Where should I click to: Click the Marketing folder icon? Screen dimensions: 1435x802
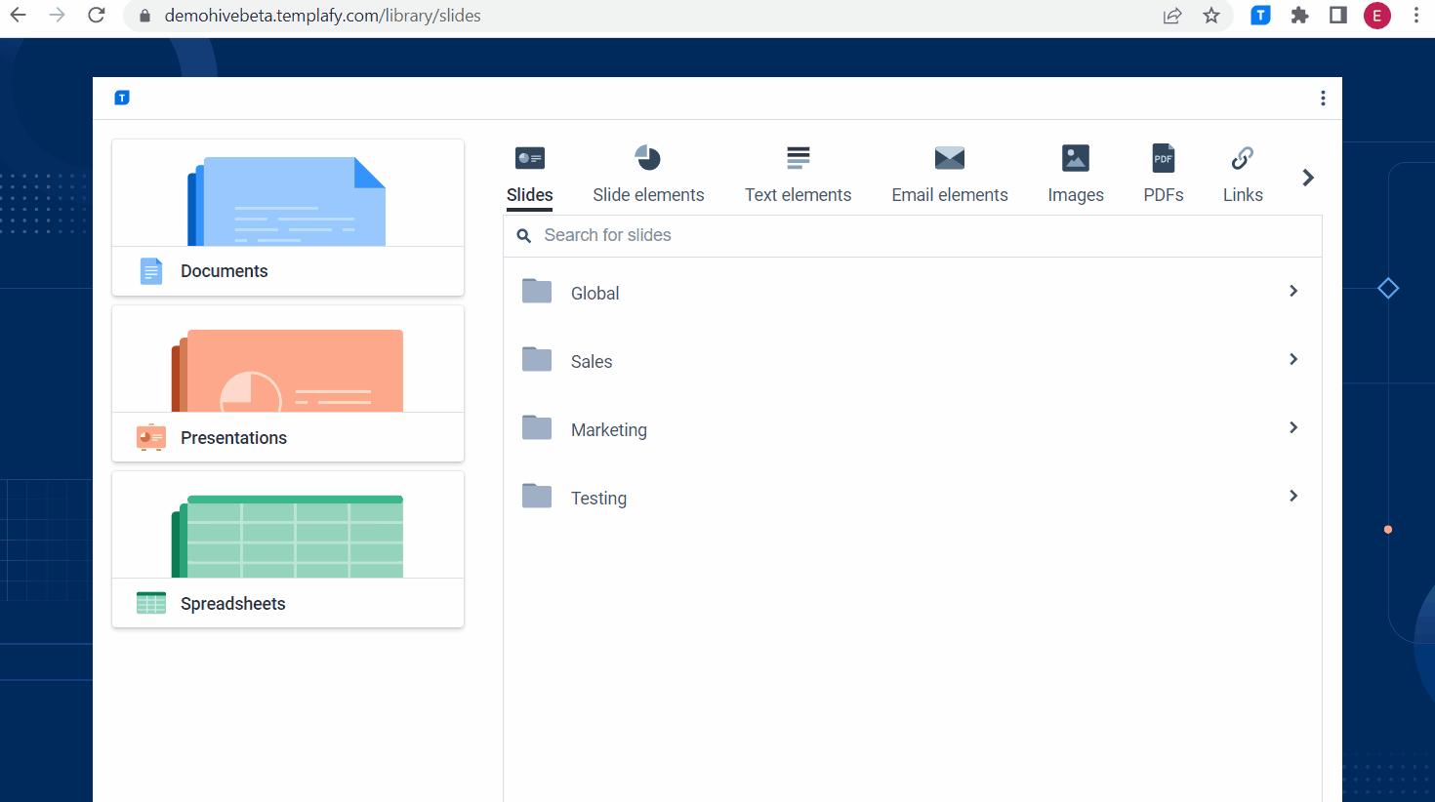pos(537,427)
